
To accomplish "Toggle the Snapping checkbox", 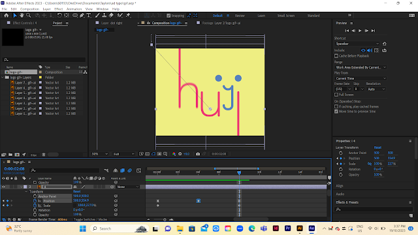I will click(x=169, y=16).
